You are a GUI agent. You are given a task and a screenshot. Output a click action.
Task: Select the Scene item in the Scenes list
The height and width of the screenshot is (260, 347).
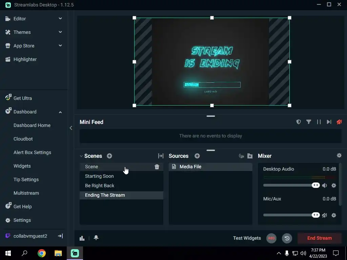122,167
